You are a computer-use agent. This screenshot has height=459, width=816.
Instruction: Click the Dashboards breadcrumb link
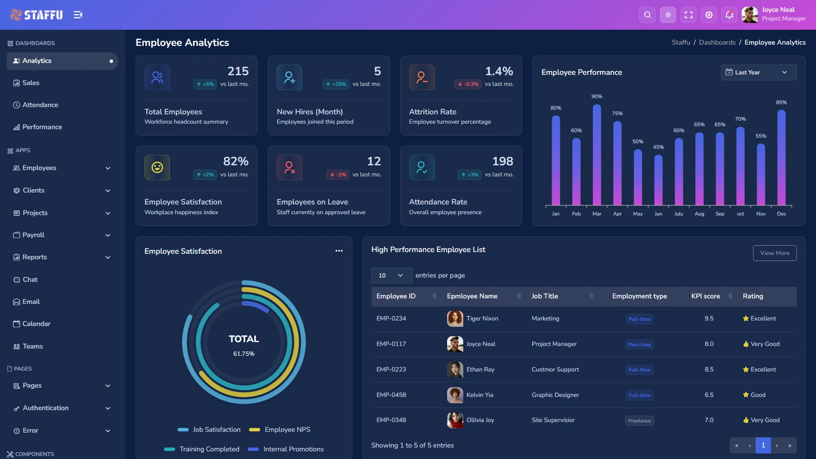717,42
